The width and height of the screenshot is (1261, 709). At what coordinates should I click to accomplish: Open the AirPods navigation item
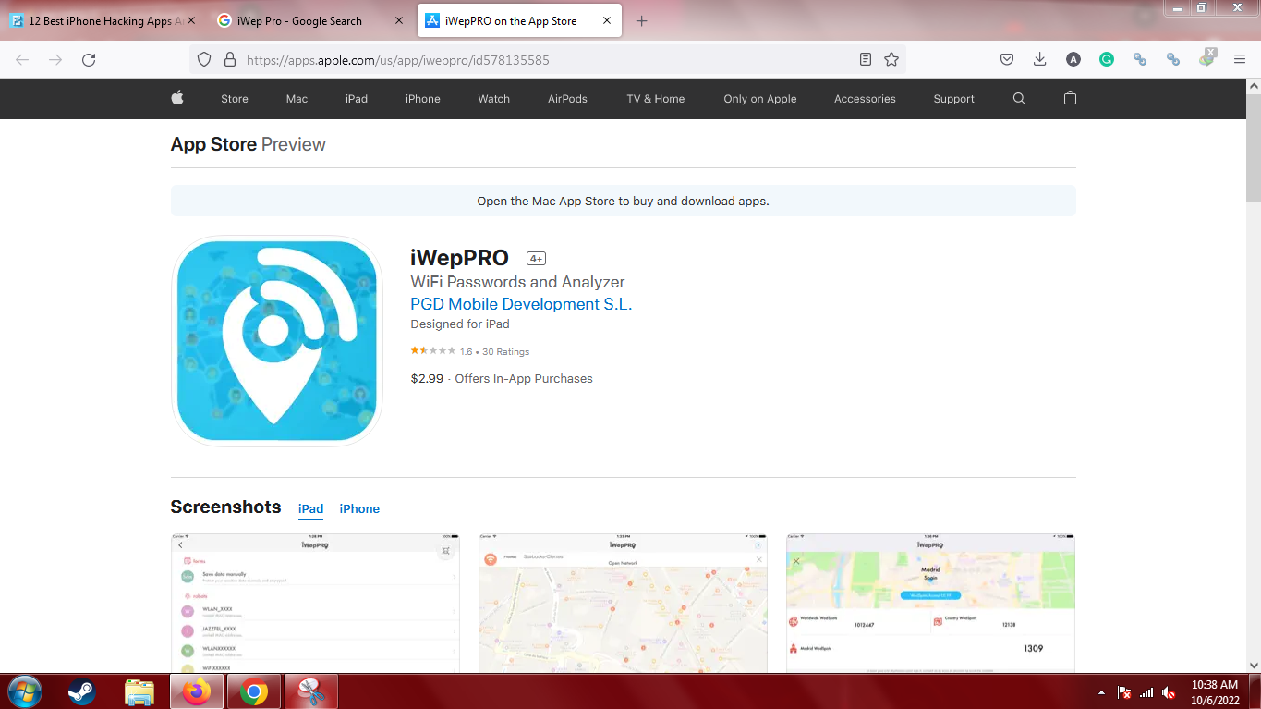click(567, 99)
